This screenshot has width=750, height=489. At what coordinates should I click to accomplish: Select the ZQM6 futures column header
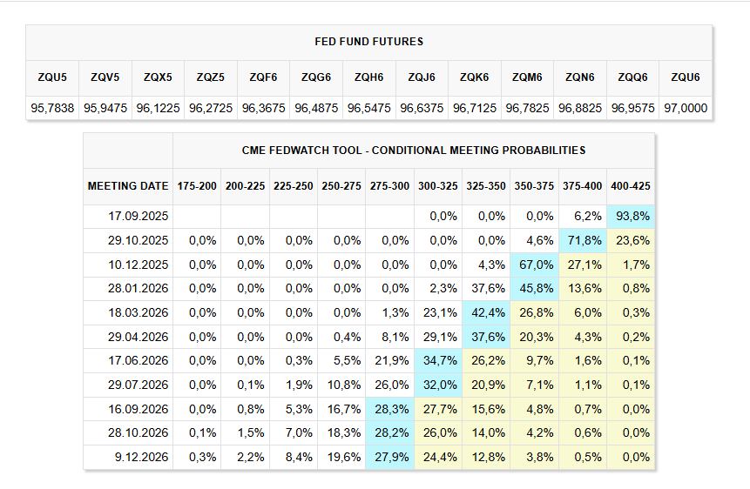527,77
